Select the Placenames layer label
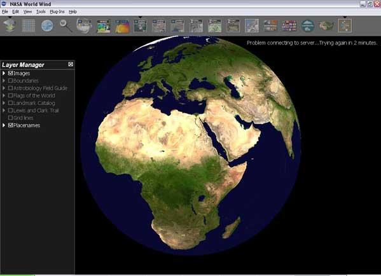Image resolution: width=381 pixels, height=276 pixels. 27,125
